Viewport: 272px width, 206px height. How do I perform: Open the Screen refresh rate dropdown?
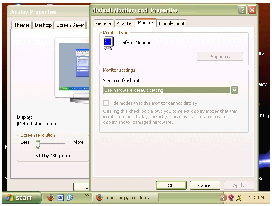click(x=234, y=90)
